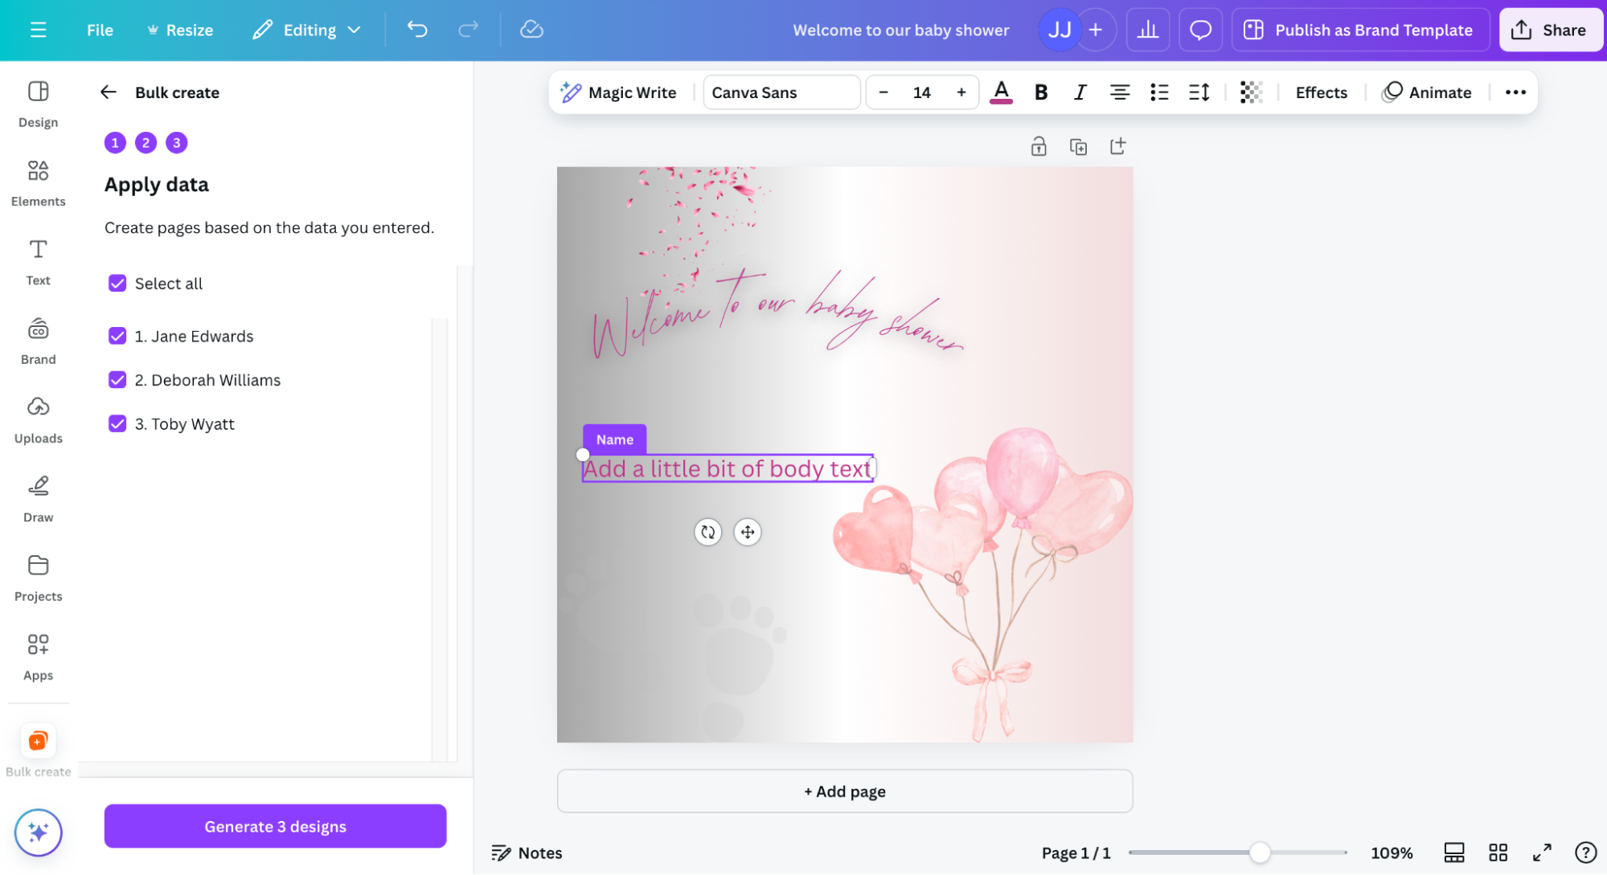
Task: Toggle the Select all checkbox
Action: pyautogui.click(x=117, y=284)
